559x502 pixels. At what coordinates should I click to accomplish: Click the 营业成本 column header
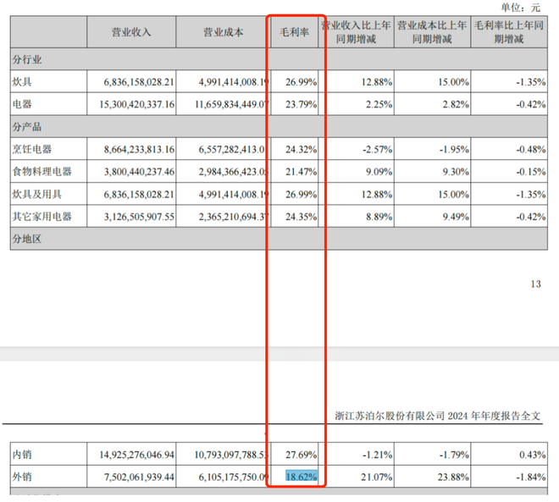pyautogui.click(x=223, y=32)
